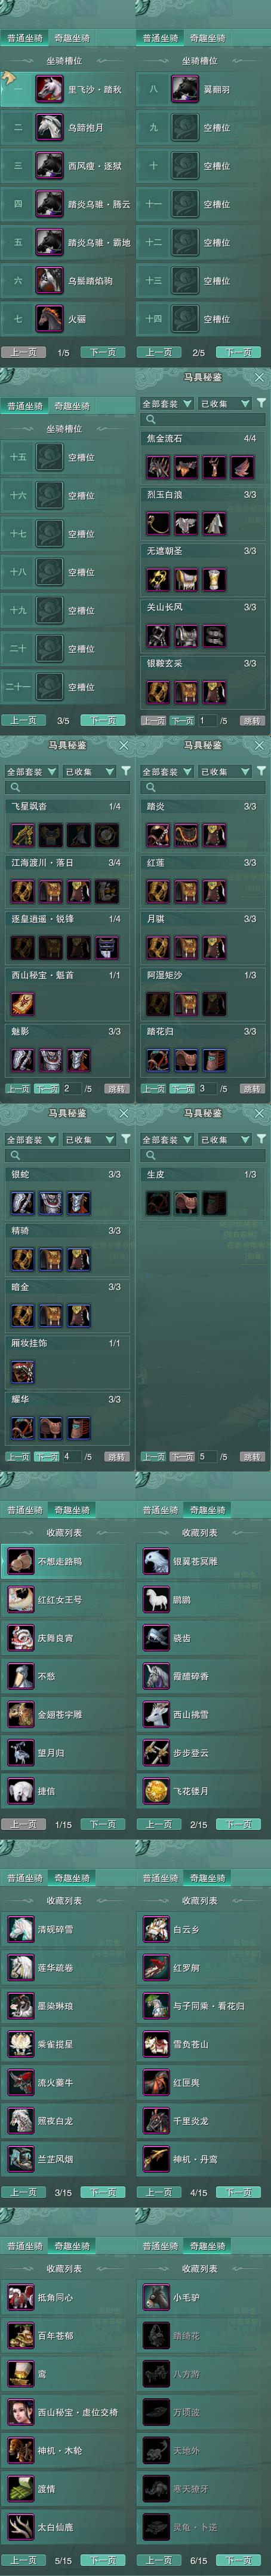Click the 乌蹄抱月 horse icon
This screenshot has height=2576, width=271.
[50, 128]
